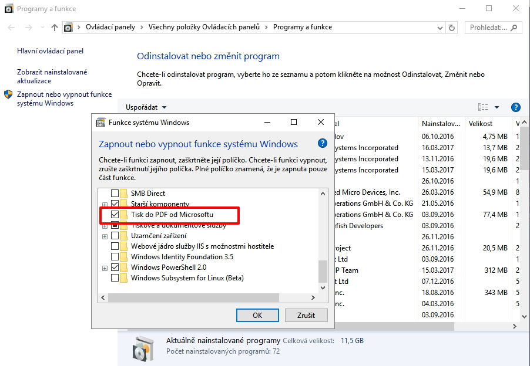Click the Windows PowerShell 2.0 folder icon

(x=124, y=267)
